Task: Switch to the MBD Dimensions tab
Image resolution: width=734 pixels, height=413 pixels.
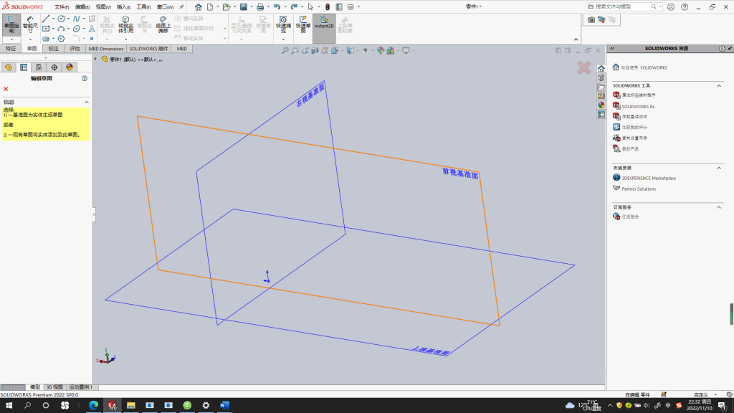Action: click(x=106, y=49)
